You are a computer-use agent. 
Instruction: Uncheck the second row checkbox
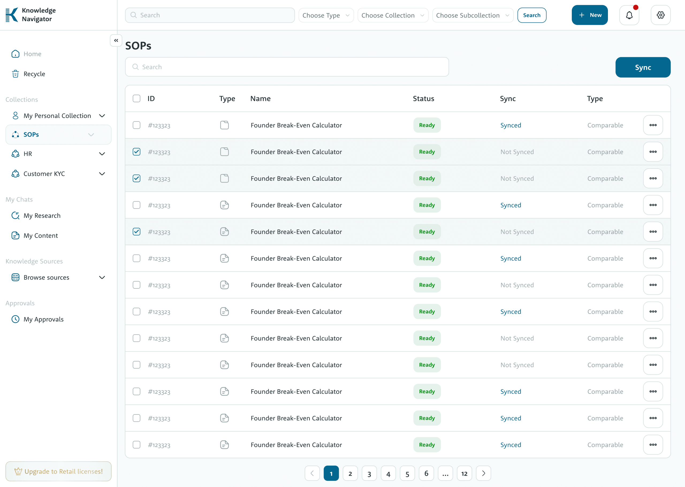pyautogui.click(x=136, y=152)
